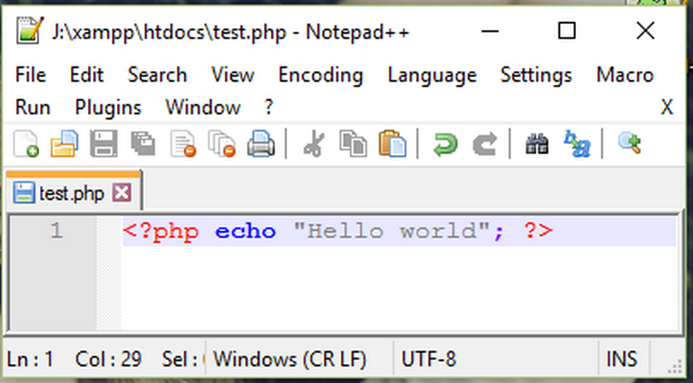Image resolution: width=693 pixels, height=383 pixels.
Task: Open the Macro menu
Action: [625, 75]
